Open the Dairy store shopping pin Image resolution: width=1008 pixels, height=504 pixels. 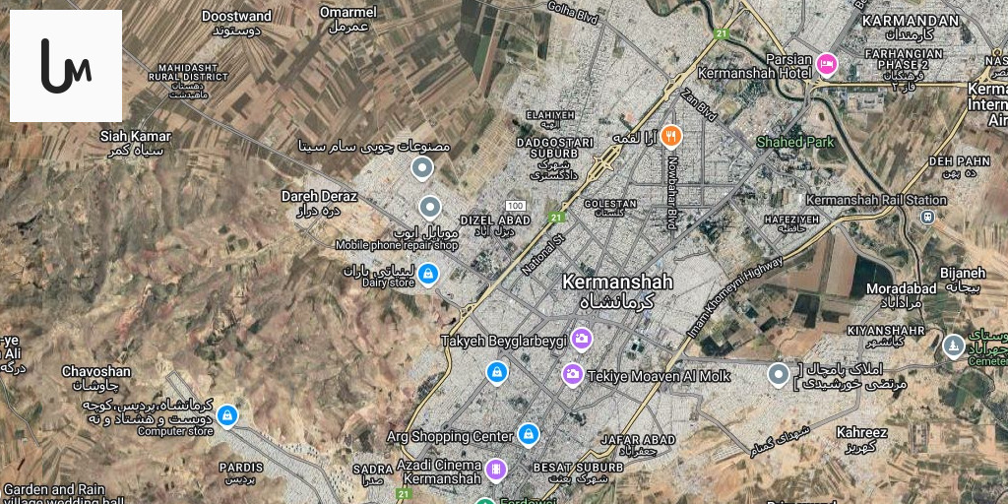tap(427, 275)
